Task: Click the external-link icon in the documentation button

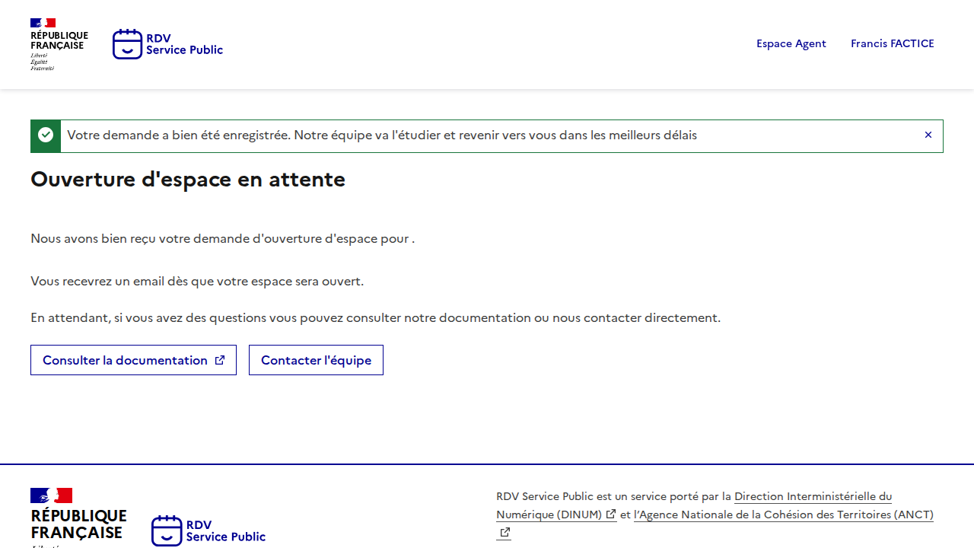Action: pos(220,360)
